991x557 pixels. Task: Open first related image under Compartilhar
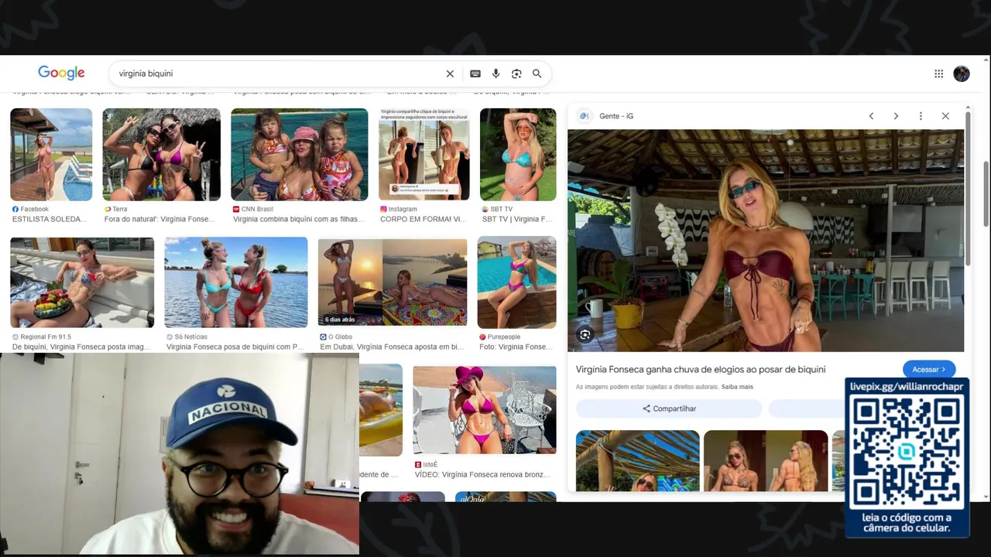point(637,461)
